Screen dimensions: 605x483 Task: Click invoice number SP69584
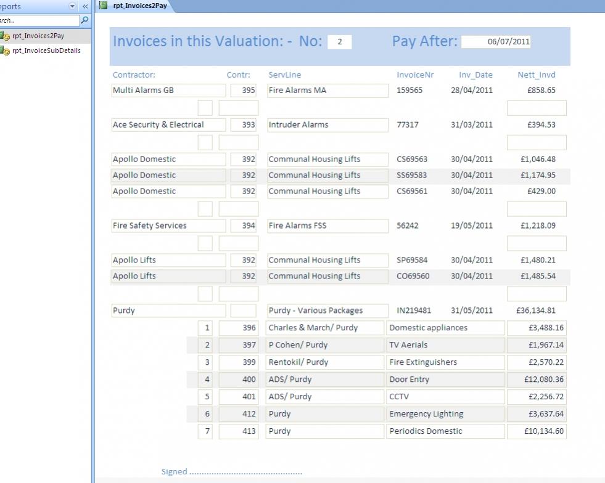click(412, 260)
